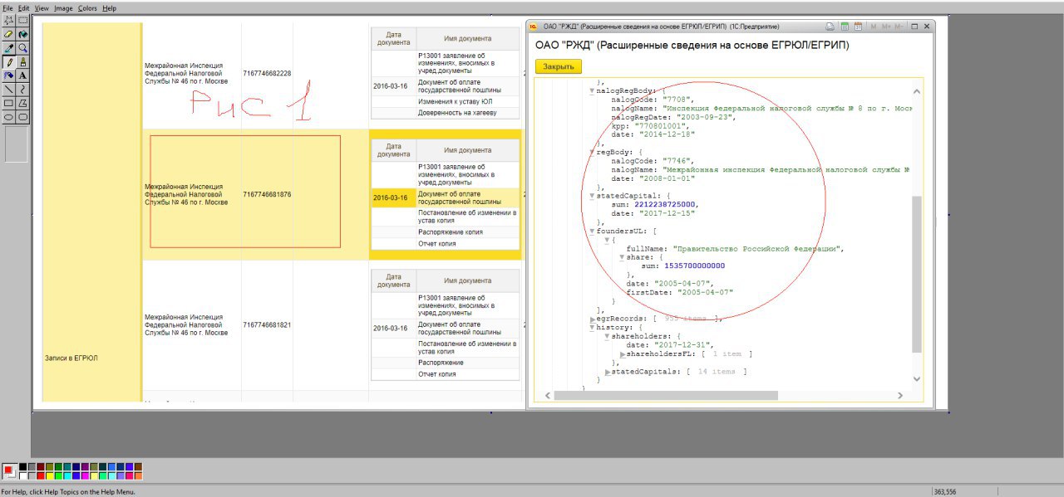The image size is (1064, 497).
Task: Select the Rounded Rectangle tool
Action: coord(22,116)
